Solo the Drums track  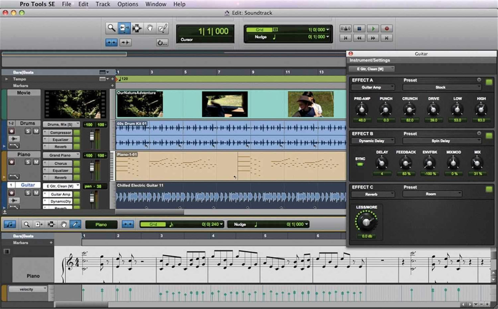coord(28,131)
